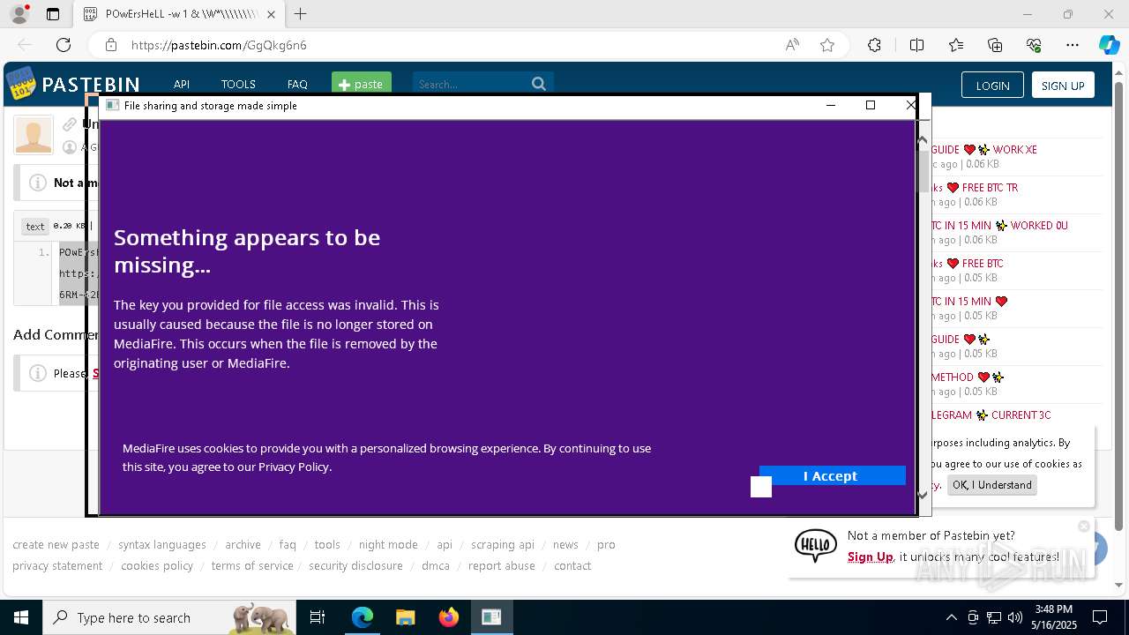Open the FAQ menu item

(x=297, y=85)
